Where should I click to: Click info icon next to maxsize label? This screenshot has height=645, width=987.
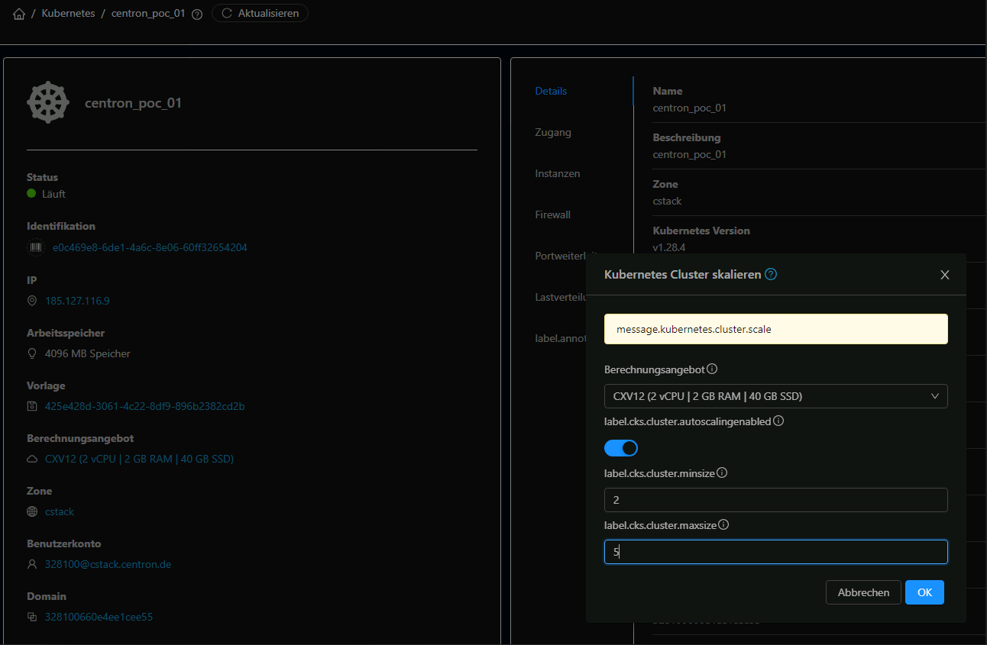[x=723, y=524]
